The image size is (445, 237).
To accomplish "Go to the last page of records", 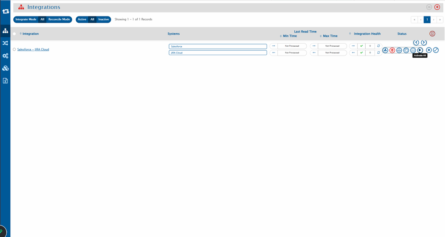I will [440, 20].
